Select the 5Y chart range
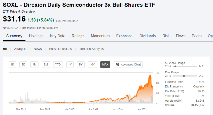Screen dimensions: 213x115 tap(81, 65)
